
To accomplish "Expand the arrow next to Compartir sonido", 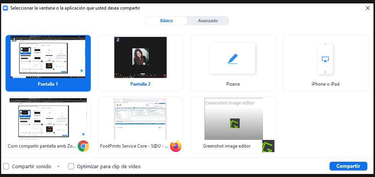I will point(58,166).
